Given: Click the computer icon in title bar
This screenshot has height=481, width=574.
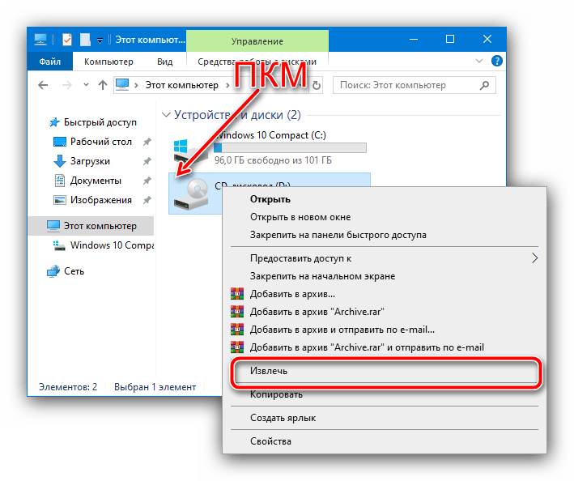Looking at the screenshot, I should pos(40,39).
